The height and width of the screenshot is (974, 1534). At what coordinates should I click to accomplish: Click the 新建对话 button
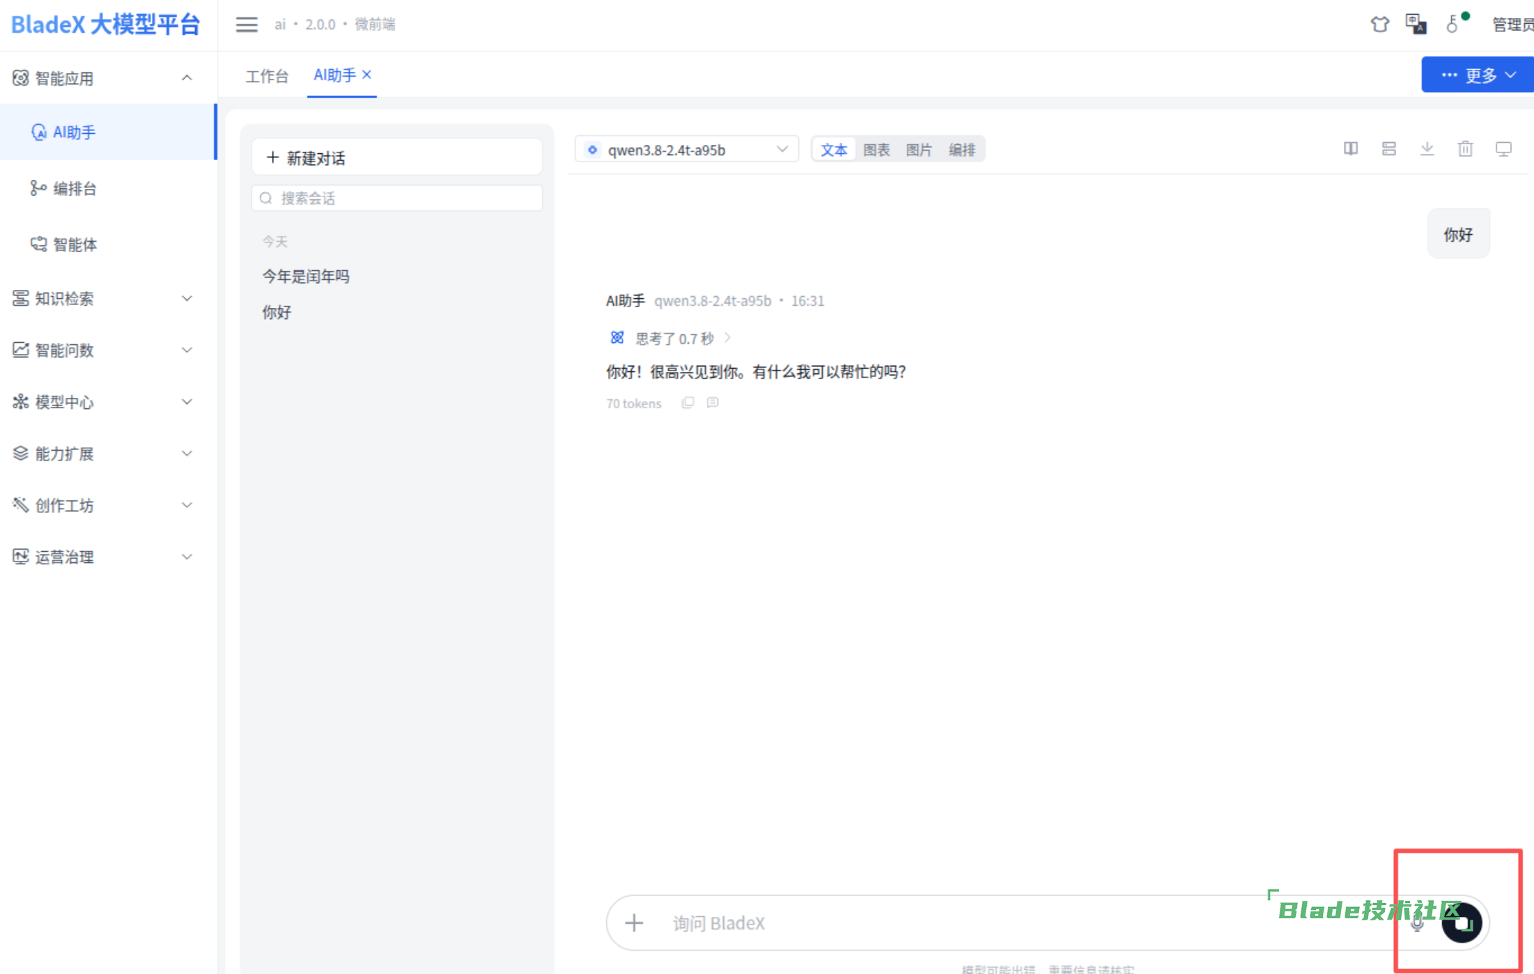coord(397,157)
